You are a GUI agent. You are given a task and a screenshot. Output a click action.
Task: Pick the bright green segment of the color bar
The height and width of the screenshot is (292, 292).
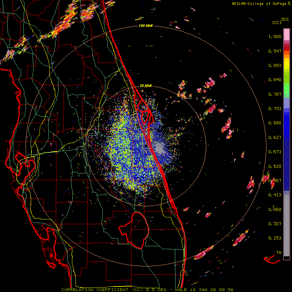pos(286,89)
